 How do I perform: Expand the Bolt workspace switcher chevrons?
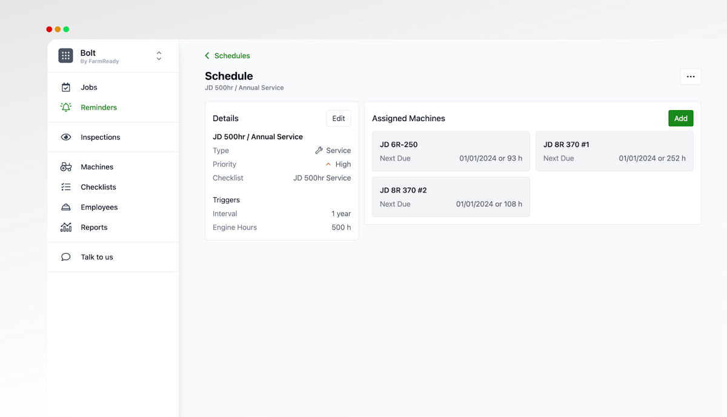pyautogui.click(x=159, y=56)
